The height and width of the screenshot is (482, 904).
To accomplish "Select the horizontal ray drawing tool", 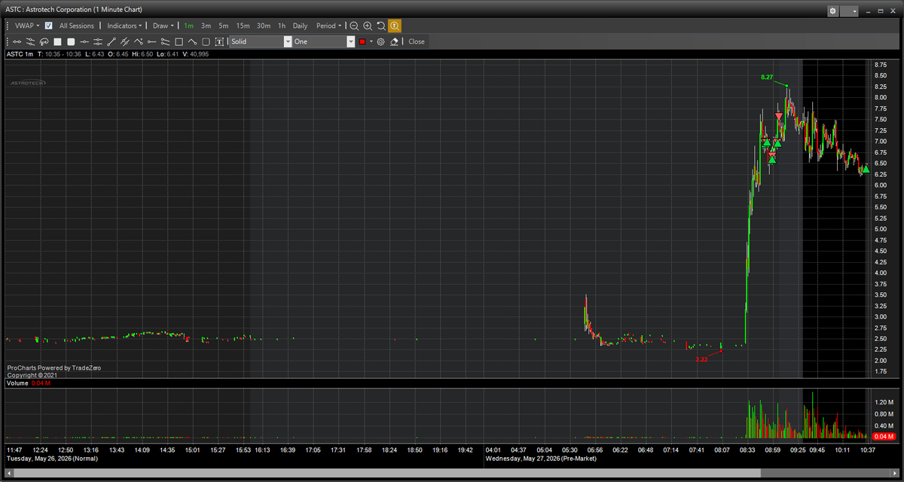I will tap(151, 41).
